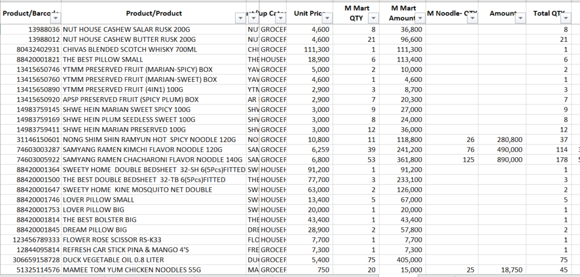Select Amount cell 890,000
The width and height of the screenshot is (580, 277).
[502, 159]
